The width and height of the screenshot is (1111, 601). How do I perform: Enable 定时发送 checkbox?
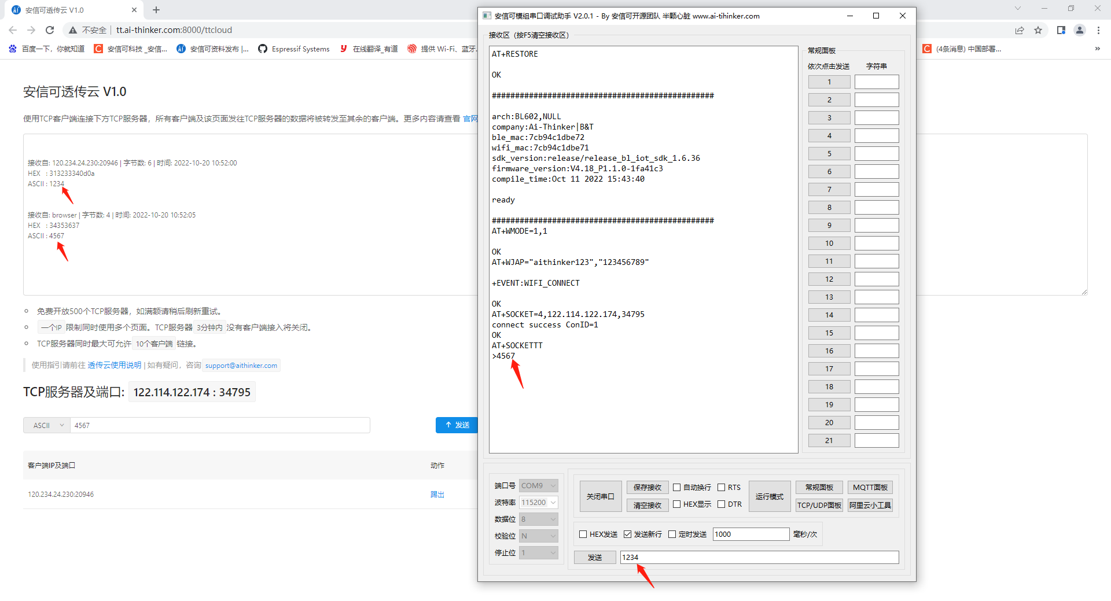tap(672, 534)
